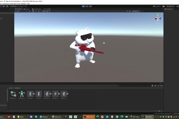Select the fourth hamster asset thumbnail

coord(55,94)
